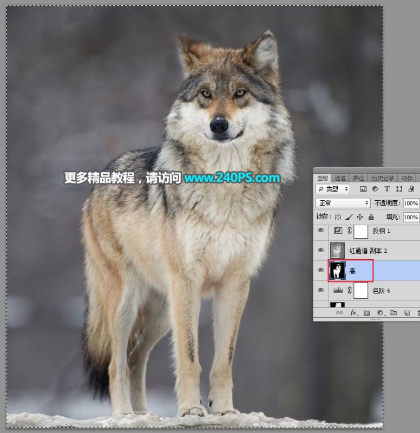Screen dimensions: 420x433
Task: Hide the 反相 1 layer
Action: [x=320, y=231]
